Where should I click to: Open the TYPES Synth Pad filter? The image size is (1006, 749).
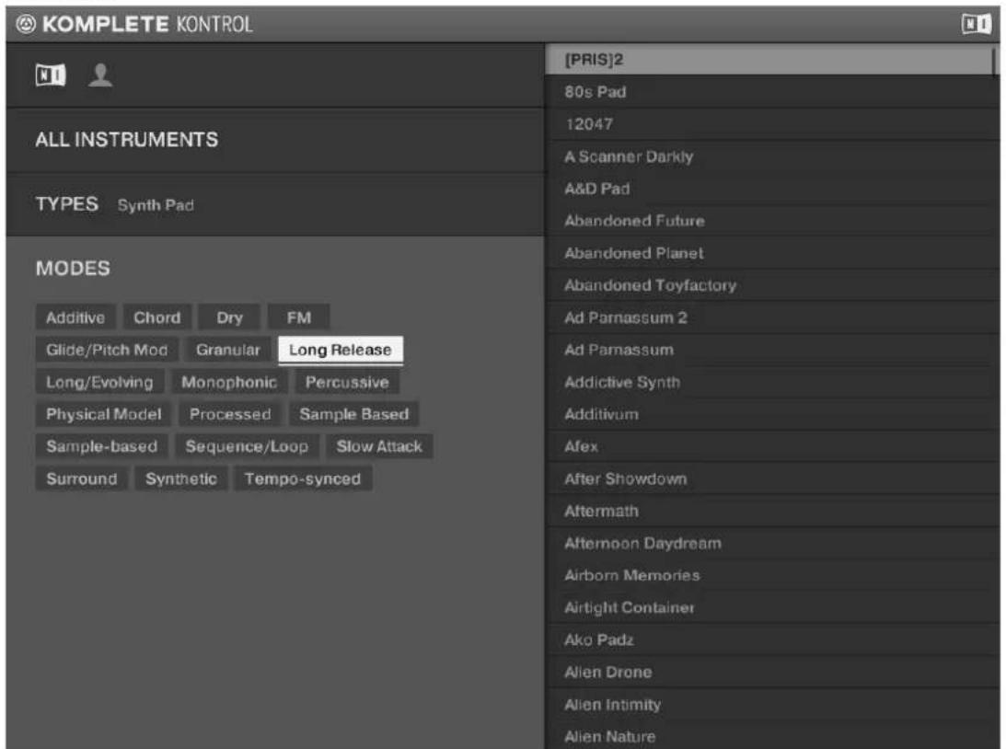pos(274,204)
